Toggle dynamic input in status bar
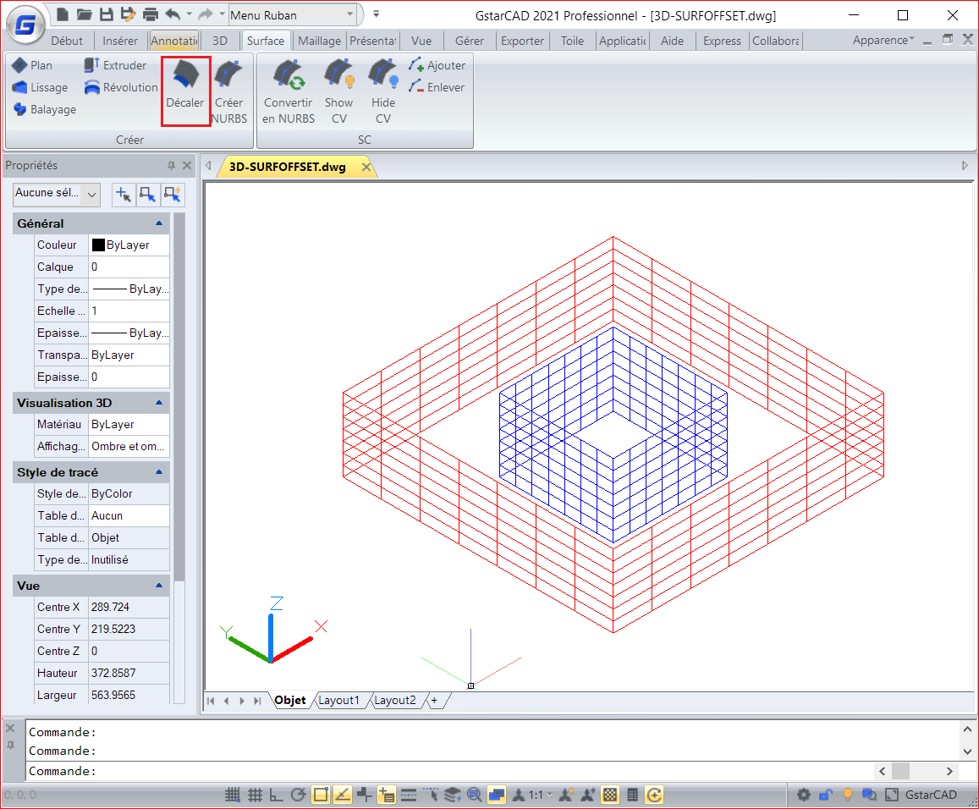 [x=387, y=795]
